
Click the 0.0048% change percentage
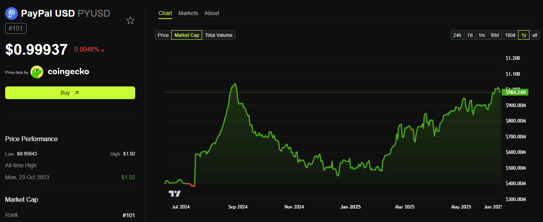(x=87, y=50)
